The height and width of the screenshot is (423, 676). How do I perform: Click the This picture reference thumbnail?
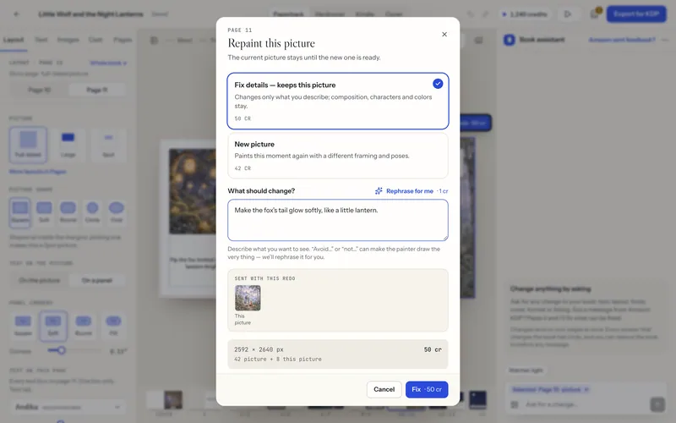[x=248, y=298]
